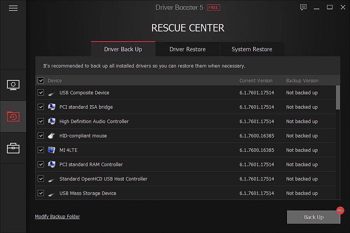350x233 pixels.
Task: Click Not backed up for MI 4LTE
Action: tap(302, 150)
